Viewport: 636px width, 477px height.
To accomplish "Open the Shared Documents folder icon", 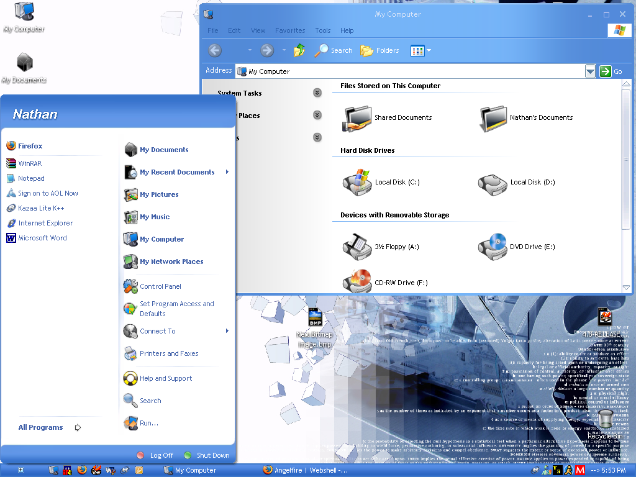I will point(357,117).
